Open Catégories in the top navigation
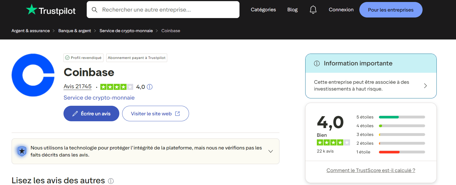The image size is (456, 185). click(263, 10)
